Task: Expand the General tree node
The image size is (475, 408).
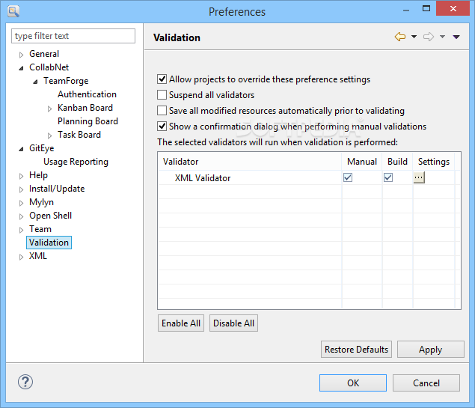Action: 22,55
